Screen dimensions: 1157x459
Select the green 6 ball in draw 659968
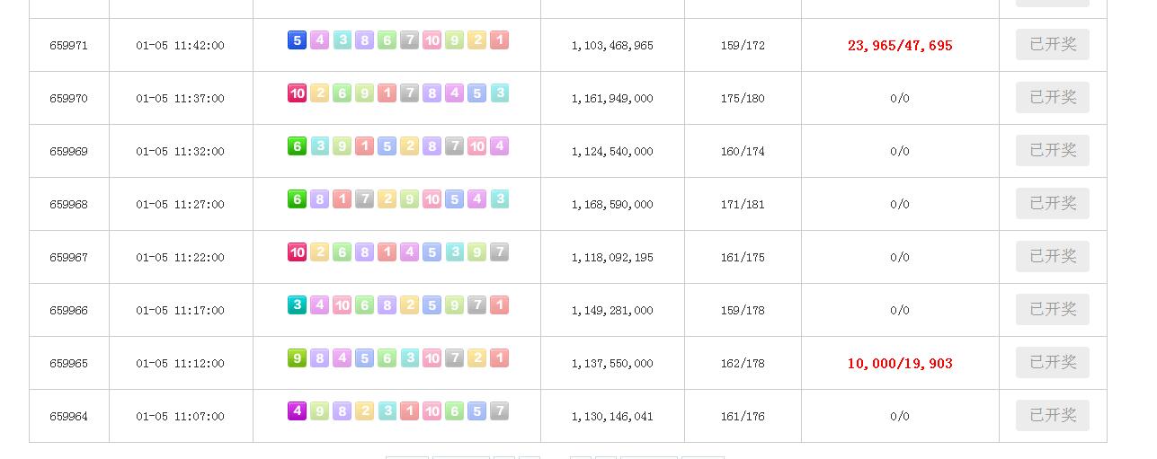tap(297, 199)
